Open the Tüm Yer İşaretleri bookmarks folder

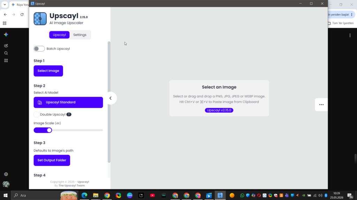(x=341, y=23)
